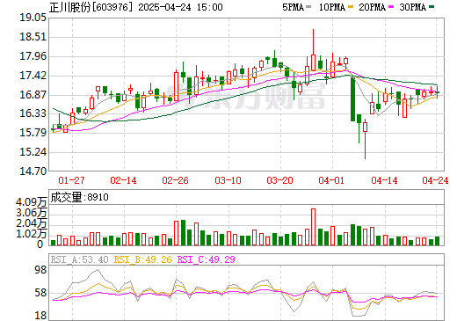Image resolution: width=457 pixels, height=321 pixels.
Task: Click the 4.09万 volume axis label
Action: click(x=31, y=202)
